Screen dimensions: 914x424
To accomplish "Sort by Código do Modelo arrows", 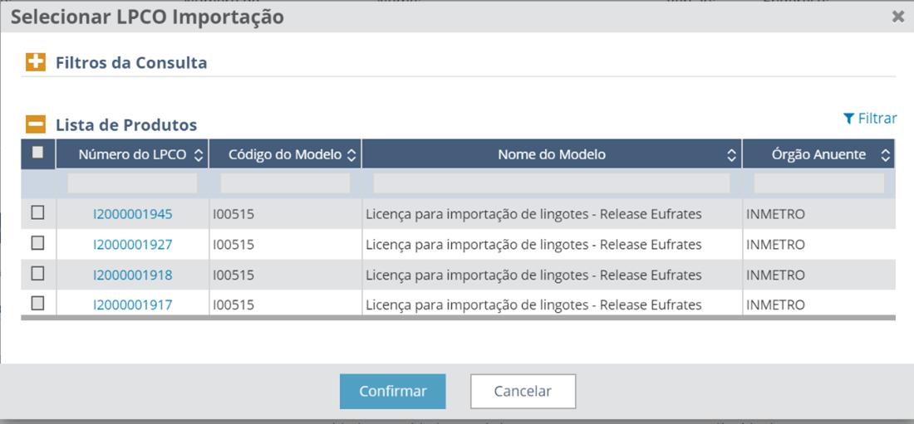I will pyautogui.click(x=351, y=155).
